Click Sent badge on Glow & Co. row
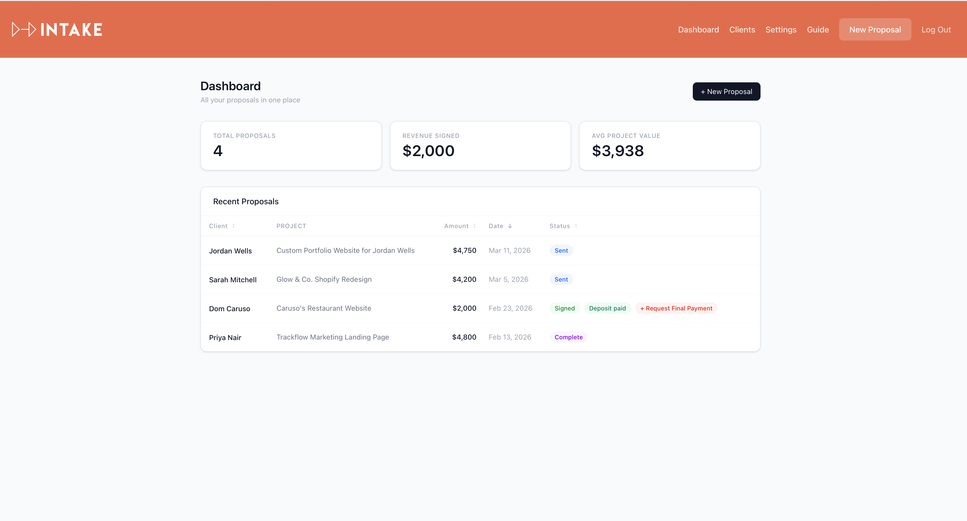The height and width of the screenshot is (521, 967). pos(561,280)
